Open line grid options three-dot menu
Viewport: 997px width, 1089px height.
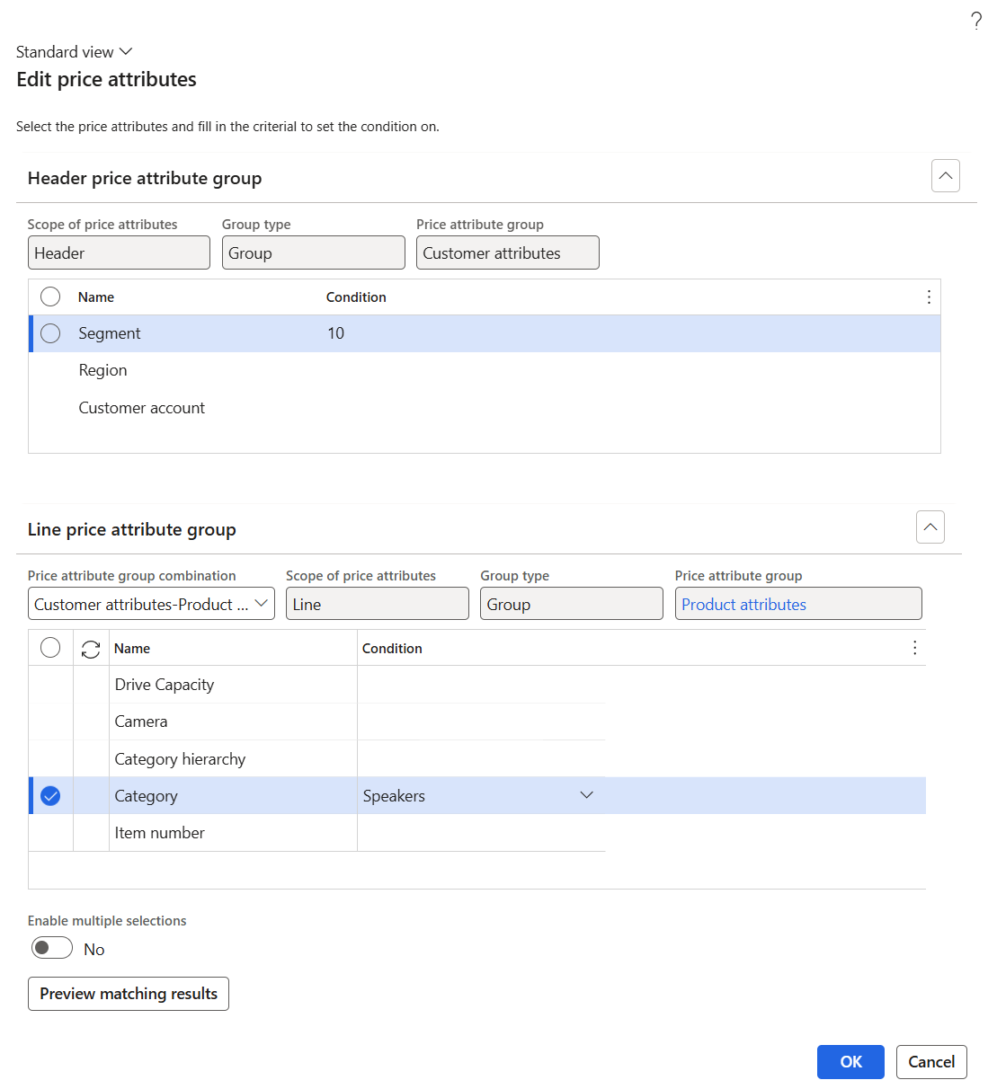[x=914, y=648]
